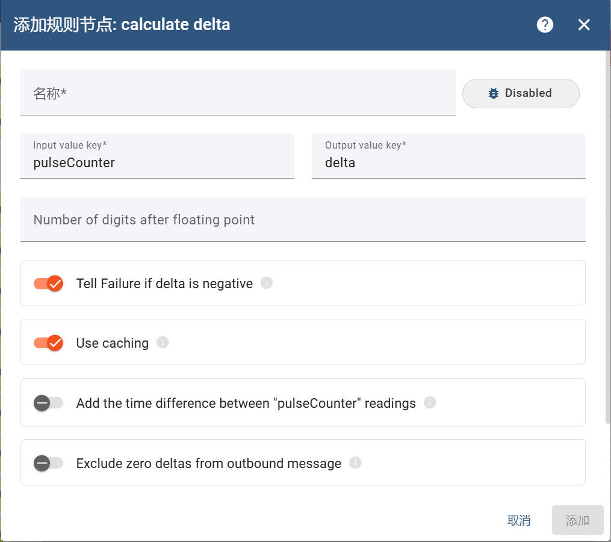Click info icon beside Tell Failure option

[x=267, y=283]
